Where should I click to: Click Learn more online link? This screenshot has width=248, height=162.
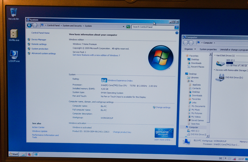pos(163,140)
